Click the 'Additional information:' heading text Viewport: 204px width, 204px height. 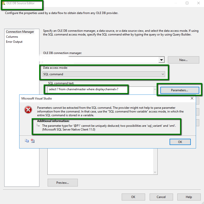point(53,121)
